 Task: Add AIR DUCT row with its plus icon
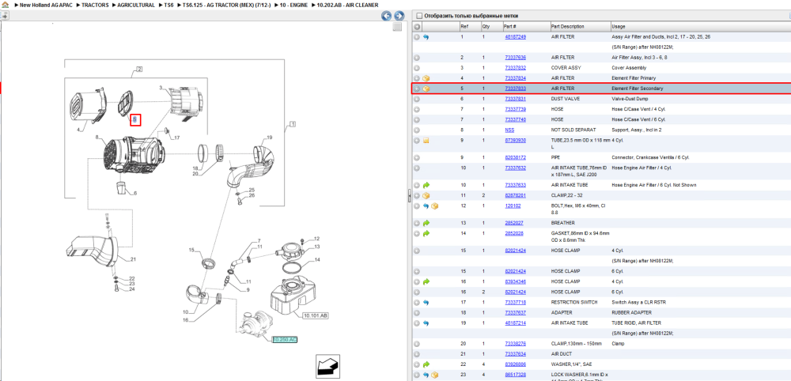tap(417, 354)
